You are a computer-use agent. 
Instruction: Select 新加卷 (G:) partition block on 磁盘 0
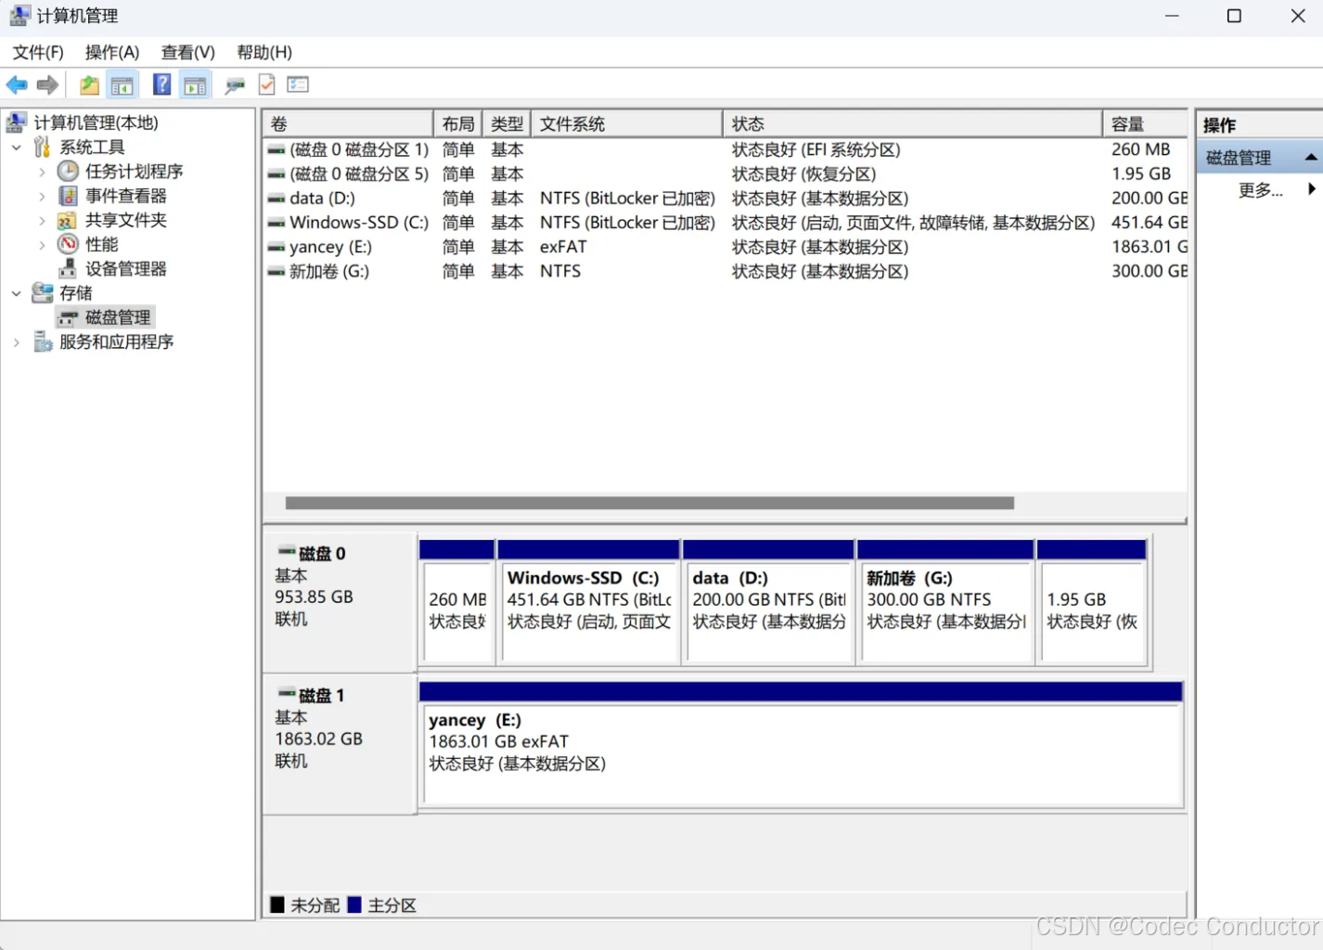click(945, 602)
